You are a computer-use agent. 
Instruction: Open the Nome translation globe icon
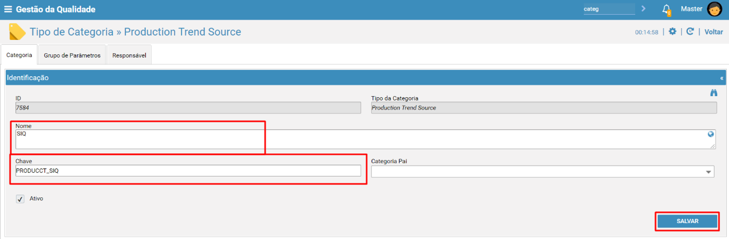coord(711,134)
